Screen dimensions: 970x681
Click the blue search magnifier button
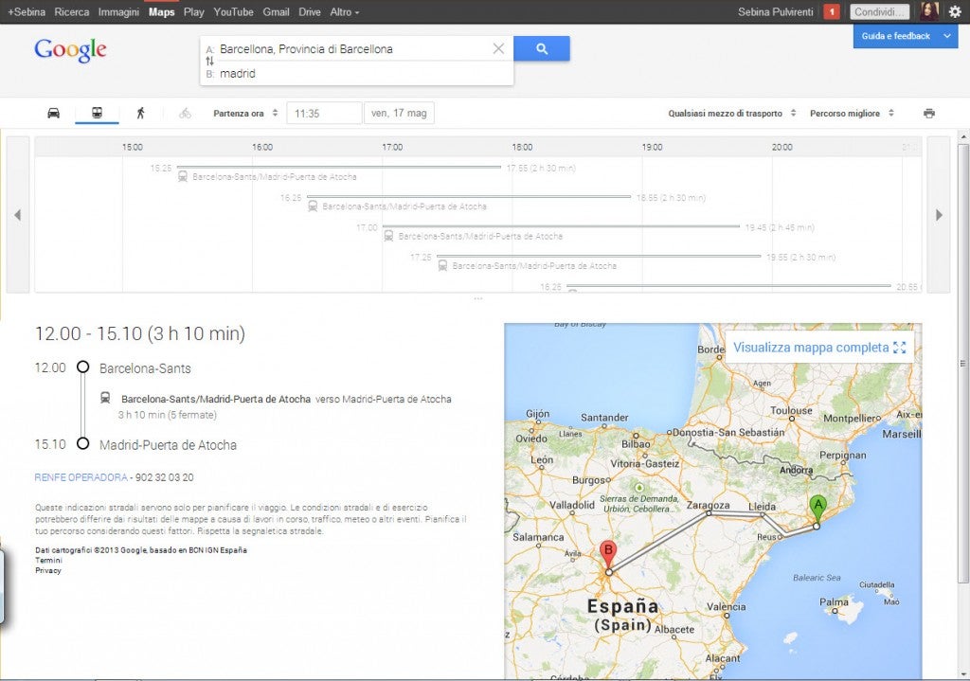pyautogui.click(x=541, y=48)
